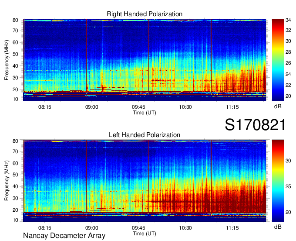The width and height of the screenshot is (296, 241).
Task: Click 80 frequency tick of Right Handed plot
Action: click(15, 20)
